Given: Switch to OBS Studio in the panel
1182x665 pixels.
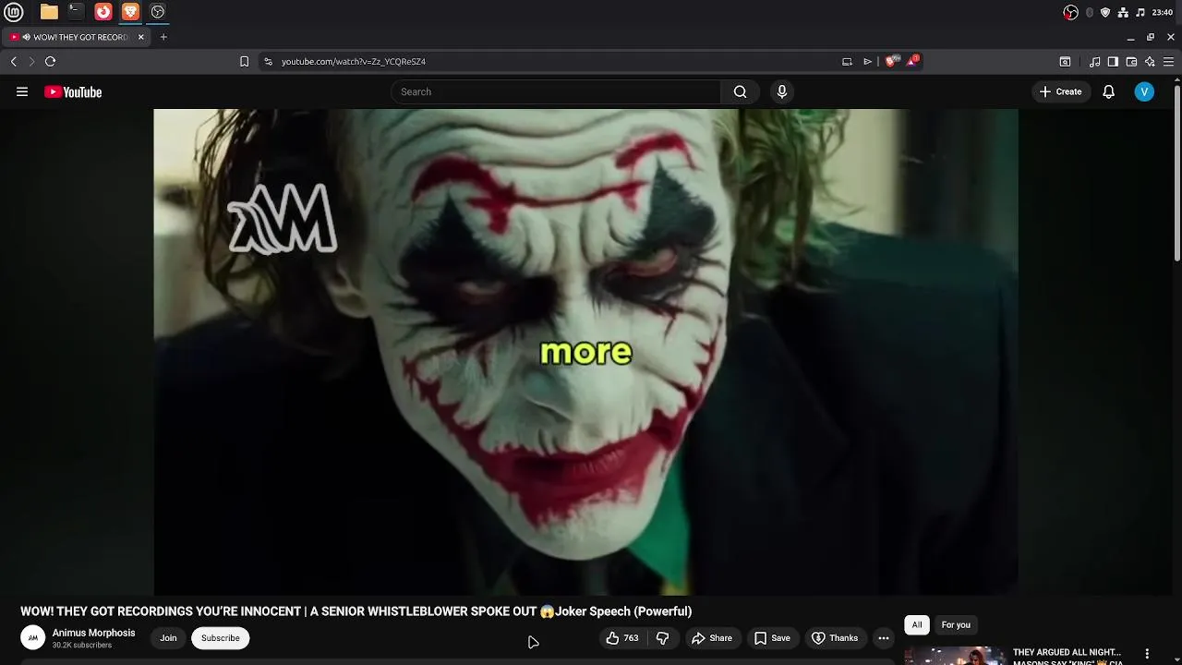Looking at the screenshot, I should click(158, 12).
